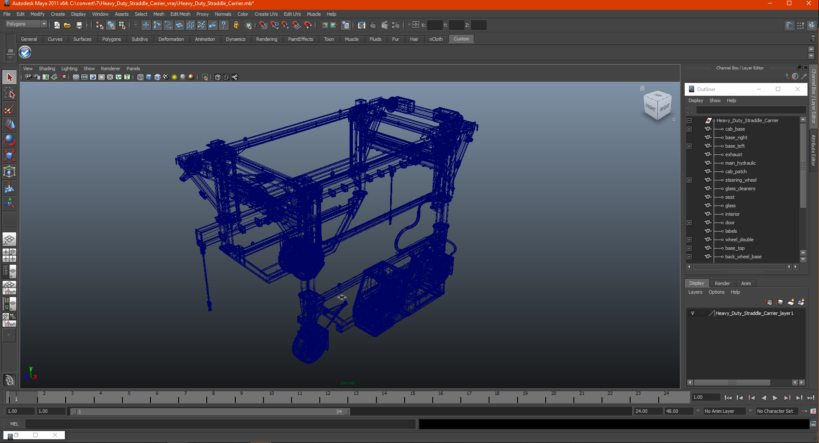Choose the Paint Selection tool
Viewport: 819px width, 443px height.
[9, 109]
